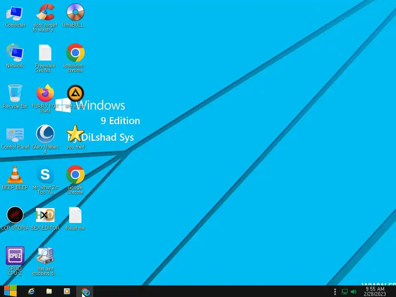This screenshot has height=297, width=396.
Task: Open the Windows Start button
Action: click(10, 291)
